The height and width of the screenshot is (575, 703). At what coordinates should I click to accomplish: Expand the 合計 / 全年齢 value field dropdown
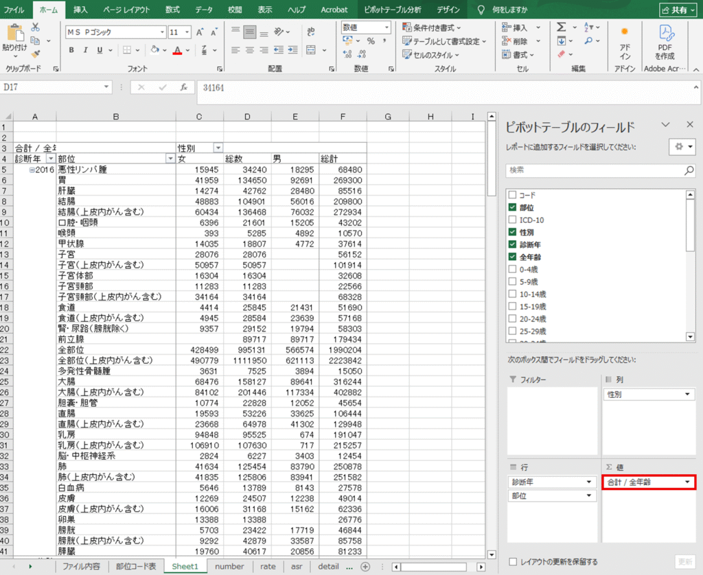[687, 482]
